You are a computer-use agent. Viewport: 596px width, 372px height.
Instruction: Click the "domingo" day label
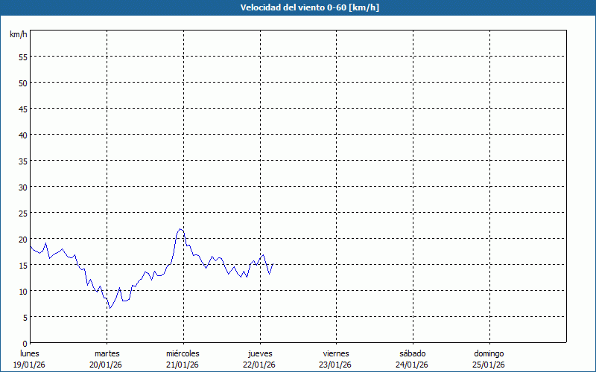click(489, 353)
